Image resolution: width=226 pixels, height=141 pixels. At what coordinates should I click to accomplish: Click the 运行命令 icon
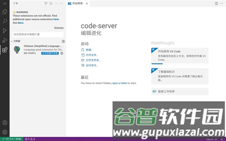click(83, 65)
